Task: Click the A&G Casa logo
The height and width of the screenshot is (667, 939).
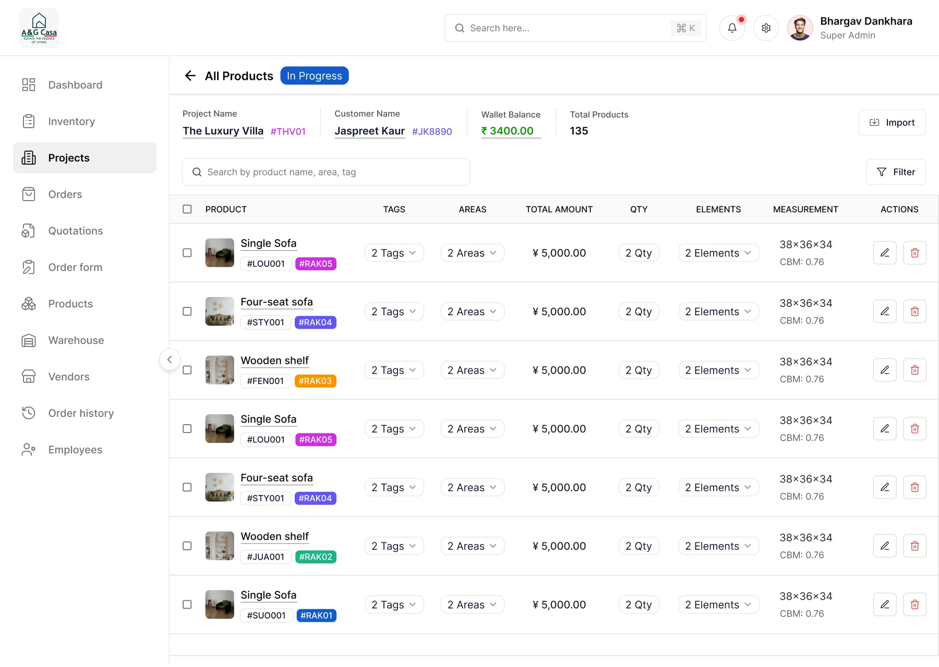Action: click(x=39, y=28)
